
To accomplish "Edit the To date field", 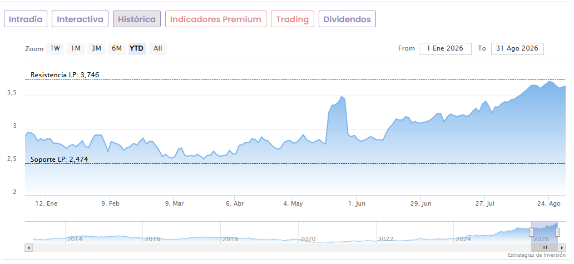I will [517, 49].
